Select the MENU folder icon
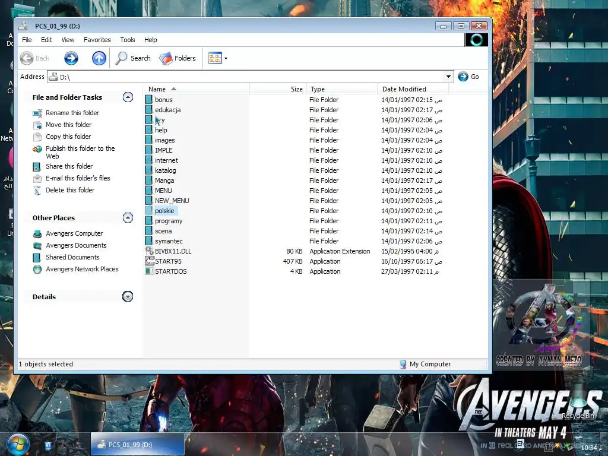Viewport: 608px width, 456px height. [x=149, y=191]
